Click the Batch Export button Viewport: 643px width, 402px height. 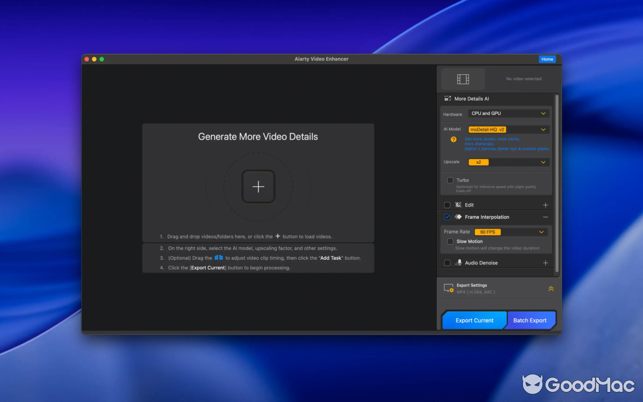pos(530,320)
